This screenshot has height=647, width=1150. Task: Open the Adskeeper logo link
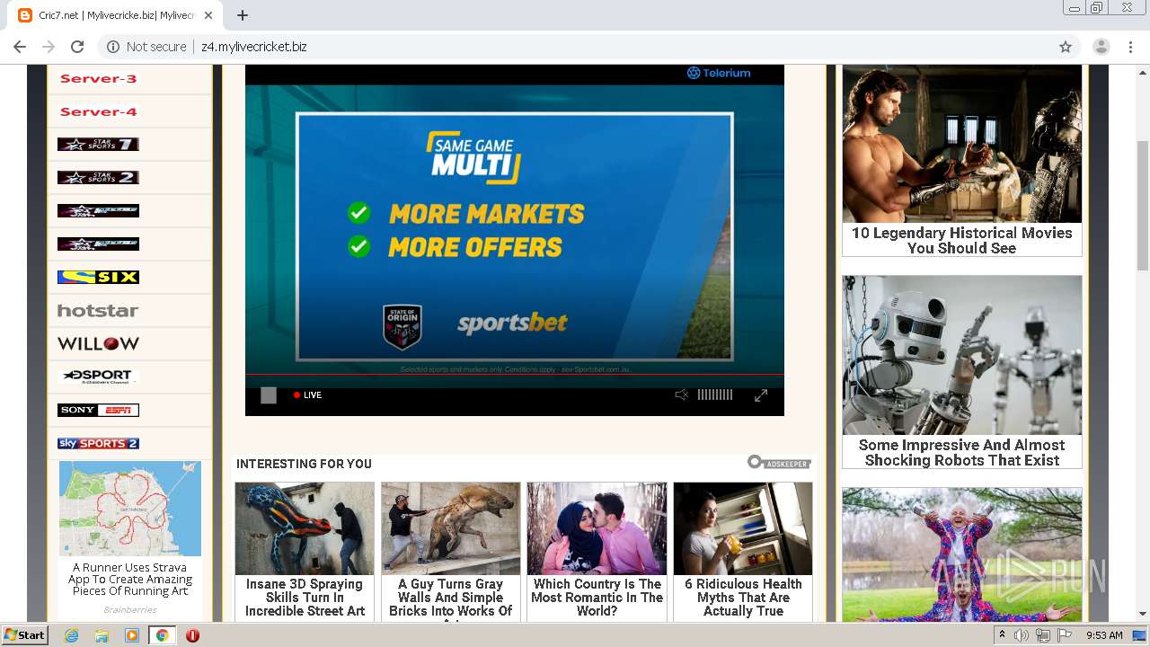(779, 463)
